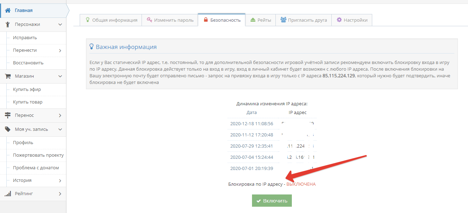Expand the Перенести submenu arrow
Image resolution: width=468 pixels, height=213 pixels.
tap(60, 50)
